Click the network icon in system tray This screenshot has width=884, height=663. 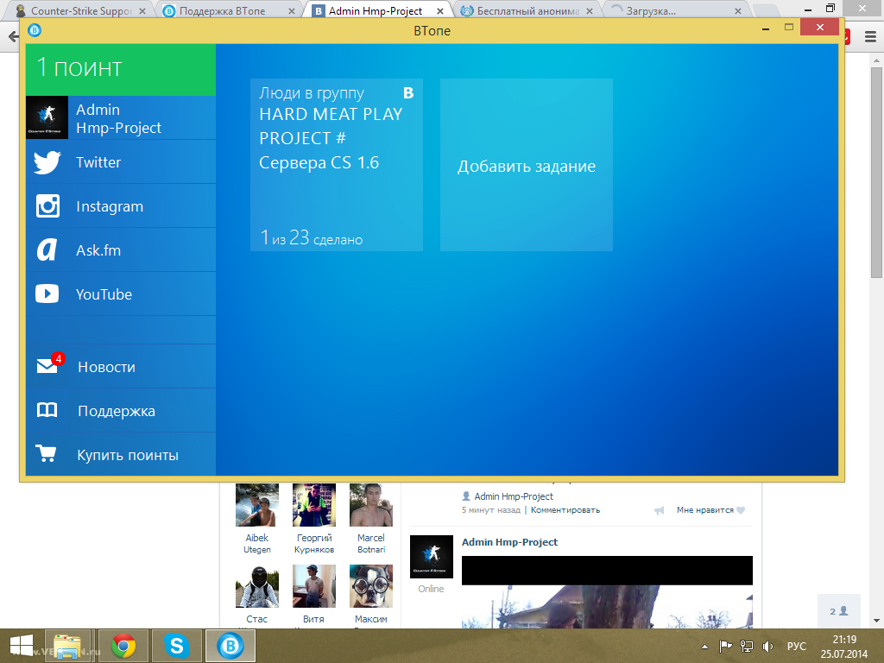tap(747, 646)
